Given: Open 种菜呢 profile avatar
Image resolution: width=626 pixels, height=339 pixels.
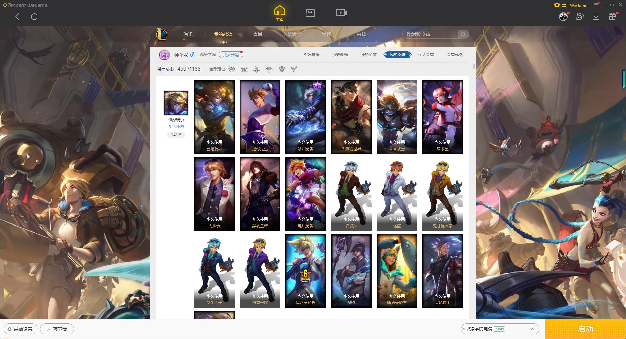Looking at the screenshot, I should click(164, 55).
